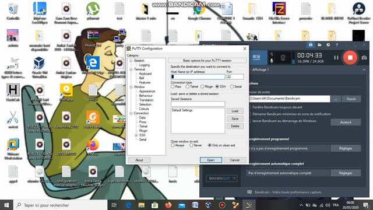This screenshot has width=373, height=210.
Task: Toggle the Bandicam webcam overlay icon
Action: 283,57
